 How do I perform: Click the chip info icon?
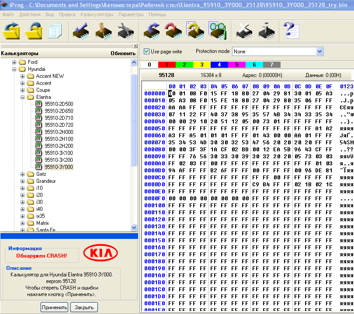pyautogui.click(x=267, y=31)
